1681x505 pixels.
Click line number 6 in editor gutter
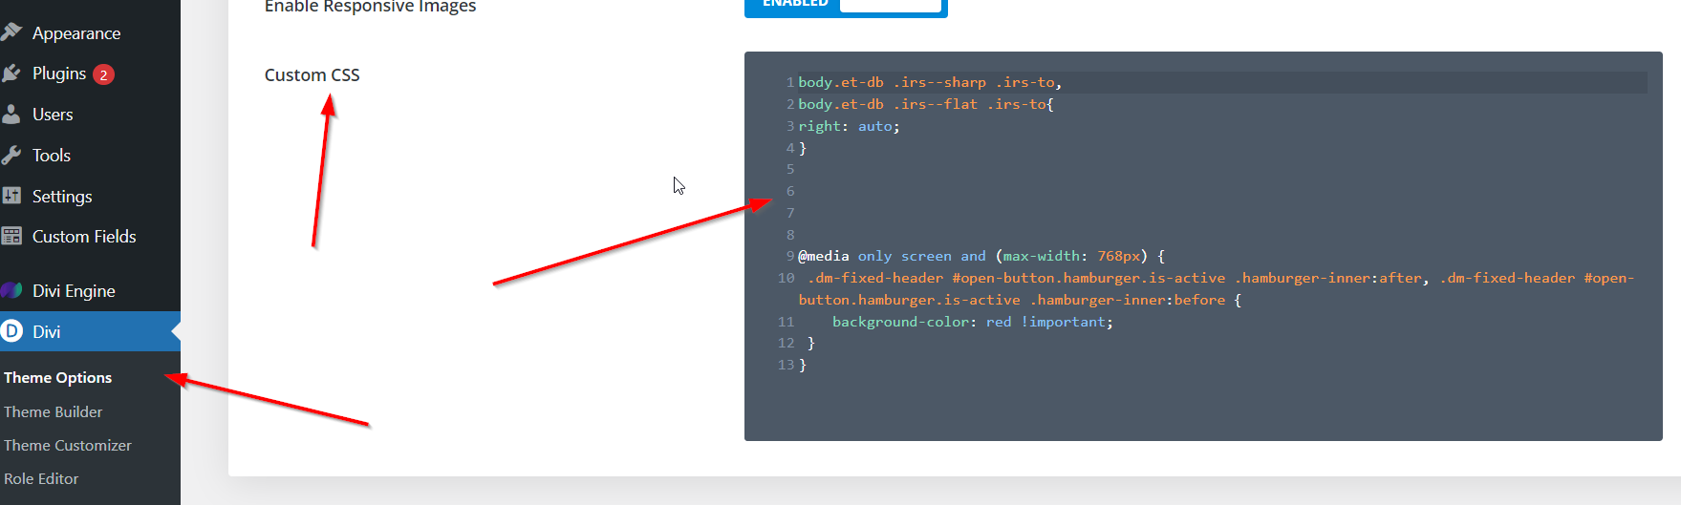coord(790,191)
